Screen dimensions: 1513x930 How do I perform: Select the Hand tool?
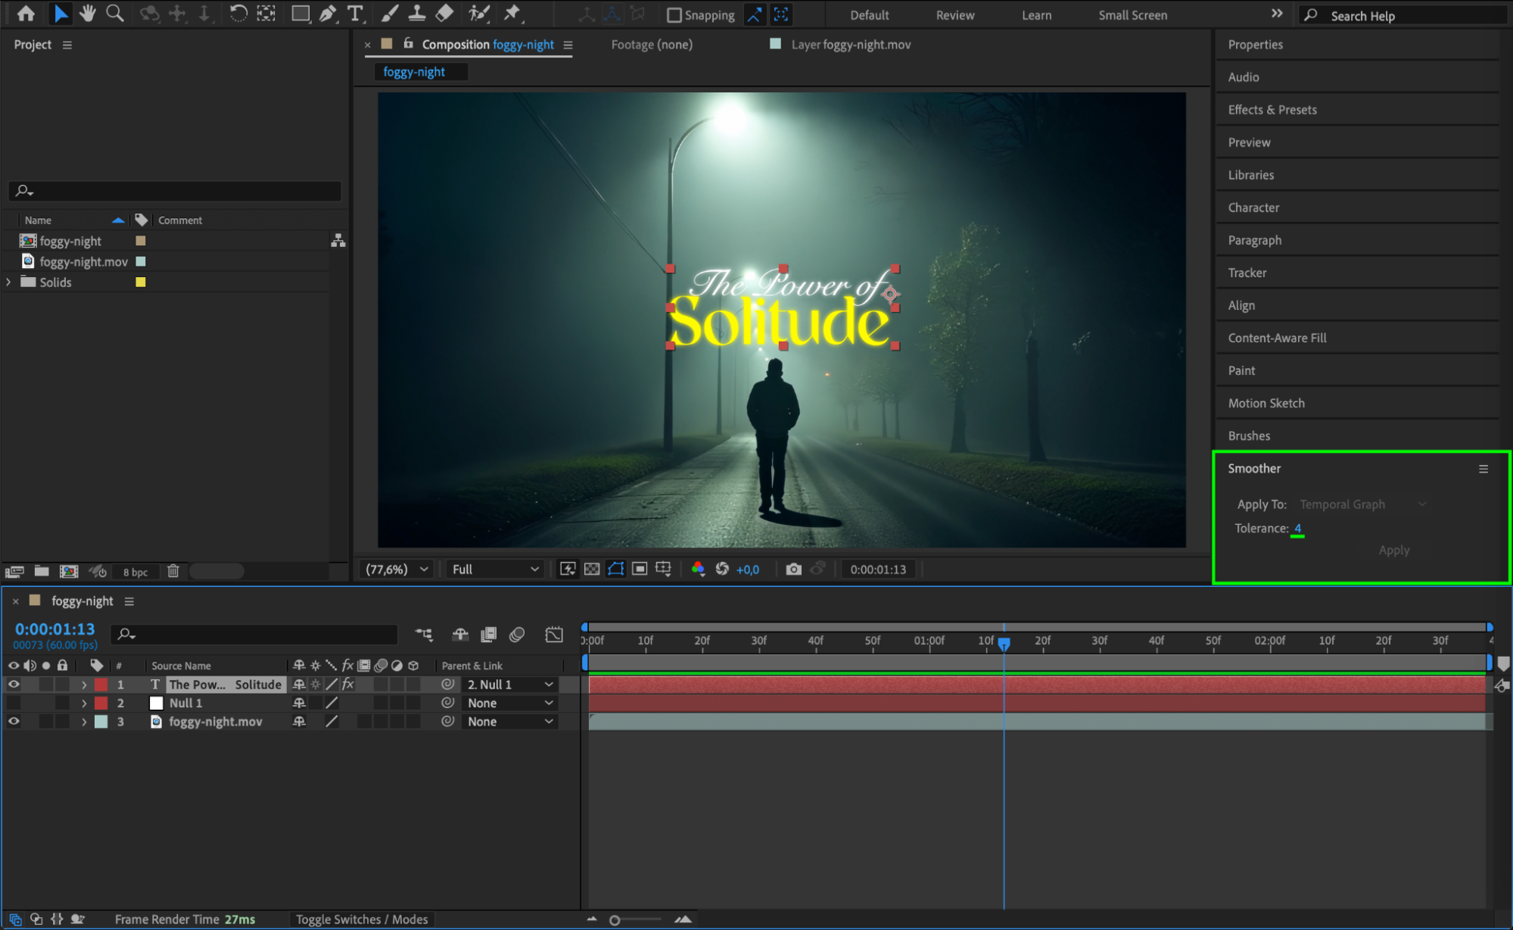click(x=88, y=13)
